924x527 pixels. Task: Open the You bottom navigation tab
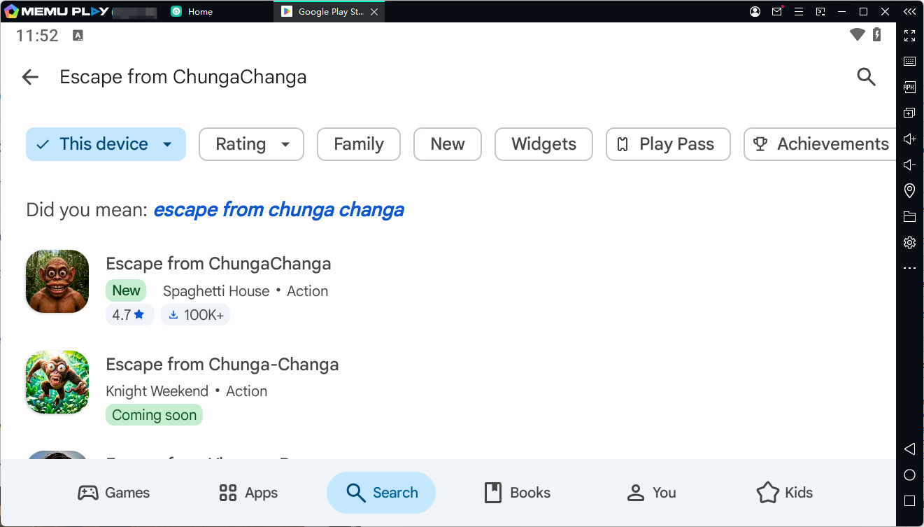tap(651, 493)
